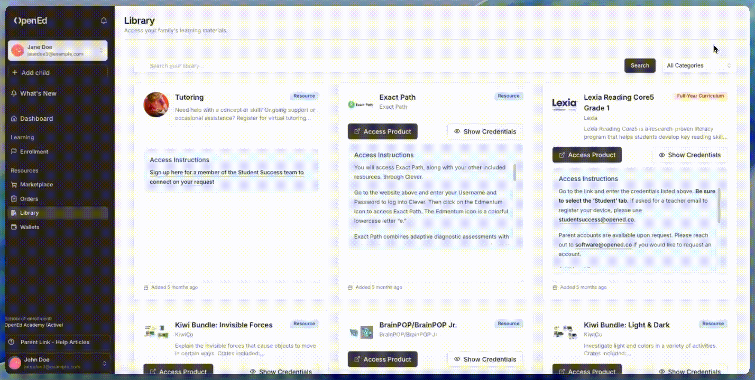The image size is (755, 380).
Task: Click Jane Doe's profile avatar
Action: click(18, 50)
